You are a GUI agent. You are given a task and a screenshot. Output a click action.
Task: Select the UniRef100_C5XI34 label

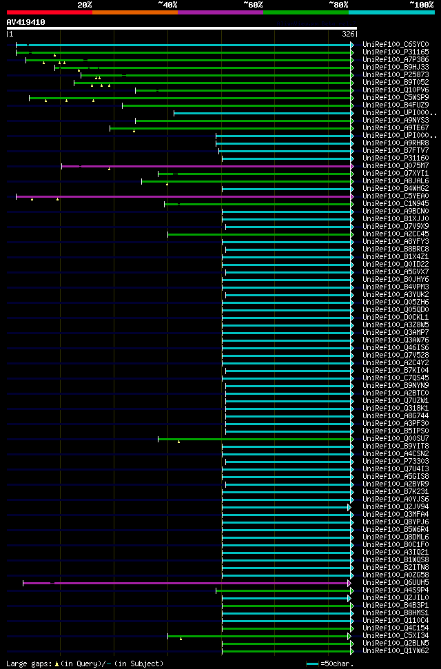pyautogui.click(x=396, y=636)
